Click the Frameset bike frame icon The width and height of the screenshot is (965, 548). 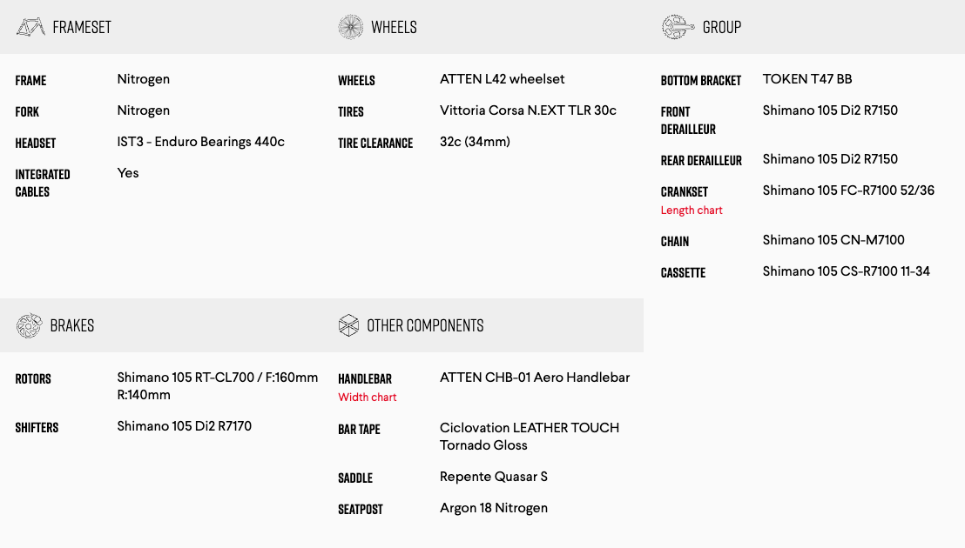tap(30, 27)
